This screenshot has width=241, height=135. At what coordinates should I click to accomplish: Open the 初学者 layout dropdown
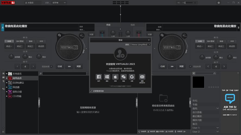point(59,3)
